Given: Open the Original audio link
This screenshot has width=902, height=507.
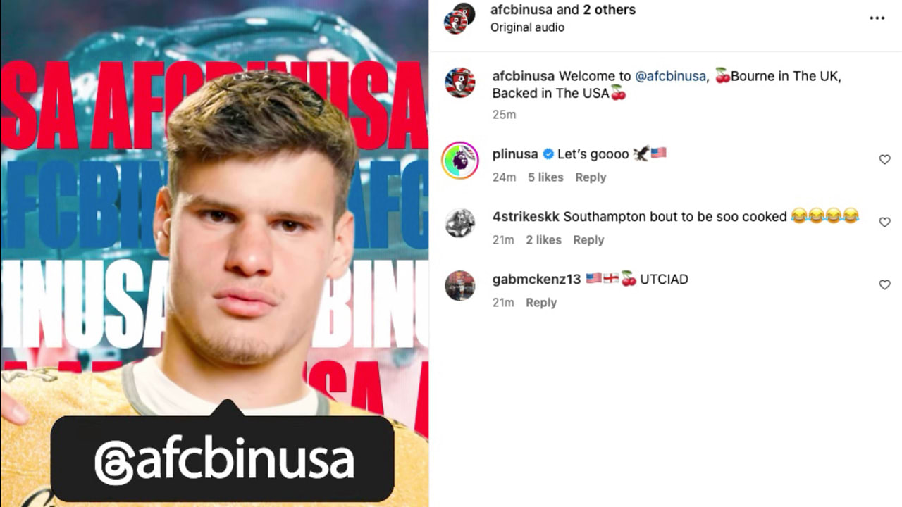Looking at the screenshot, I should [x=527, y=27].
